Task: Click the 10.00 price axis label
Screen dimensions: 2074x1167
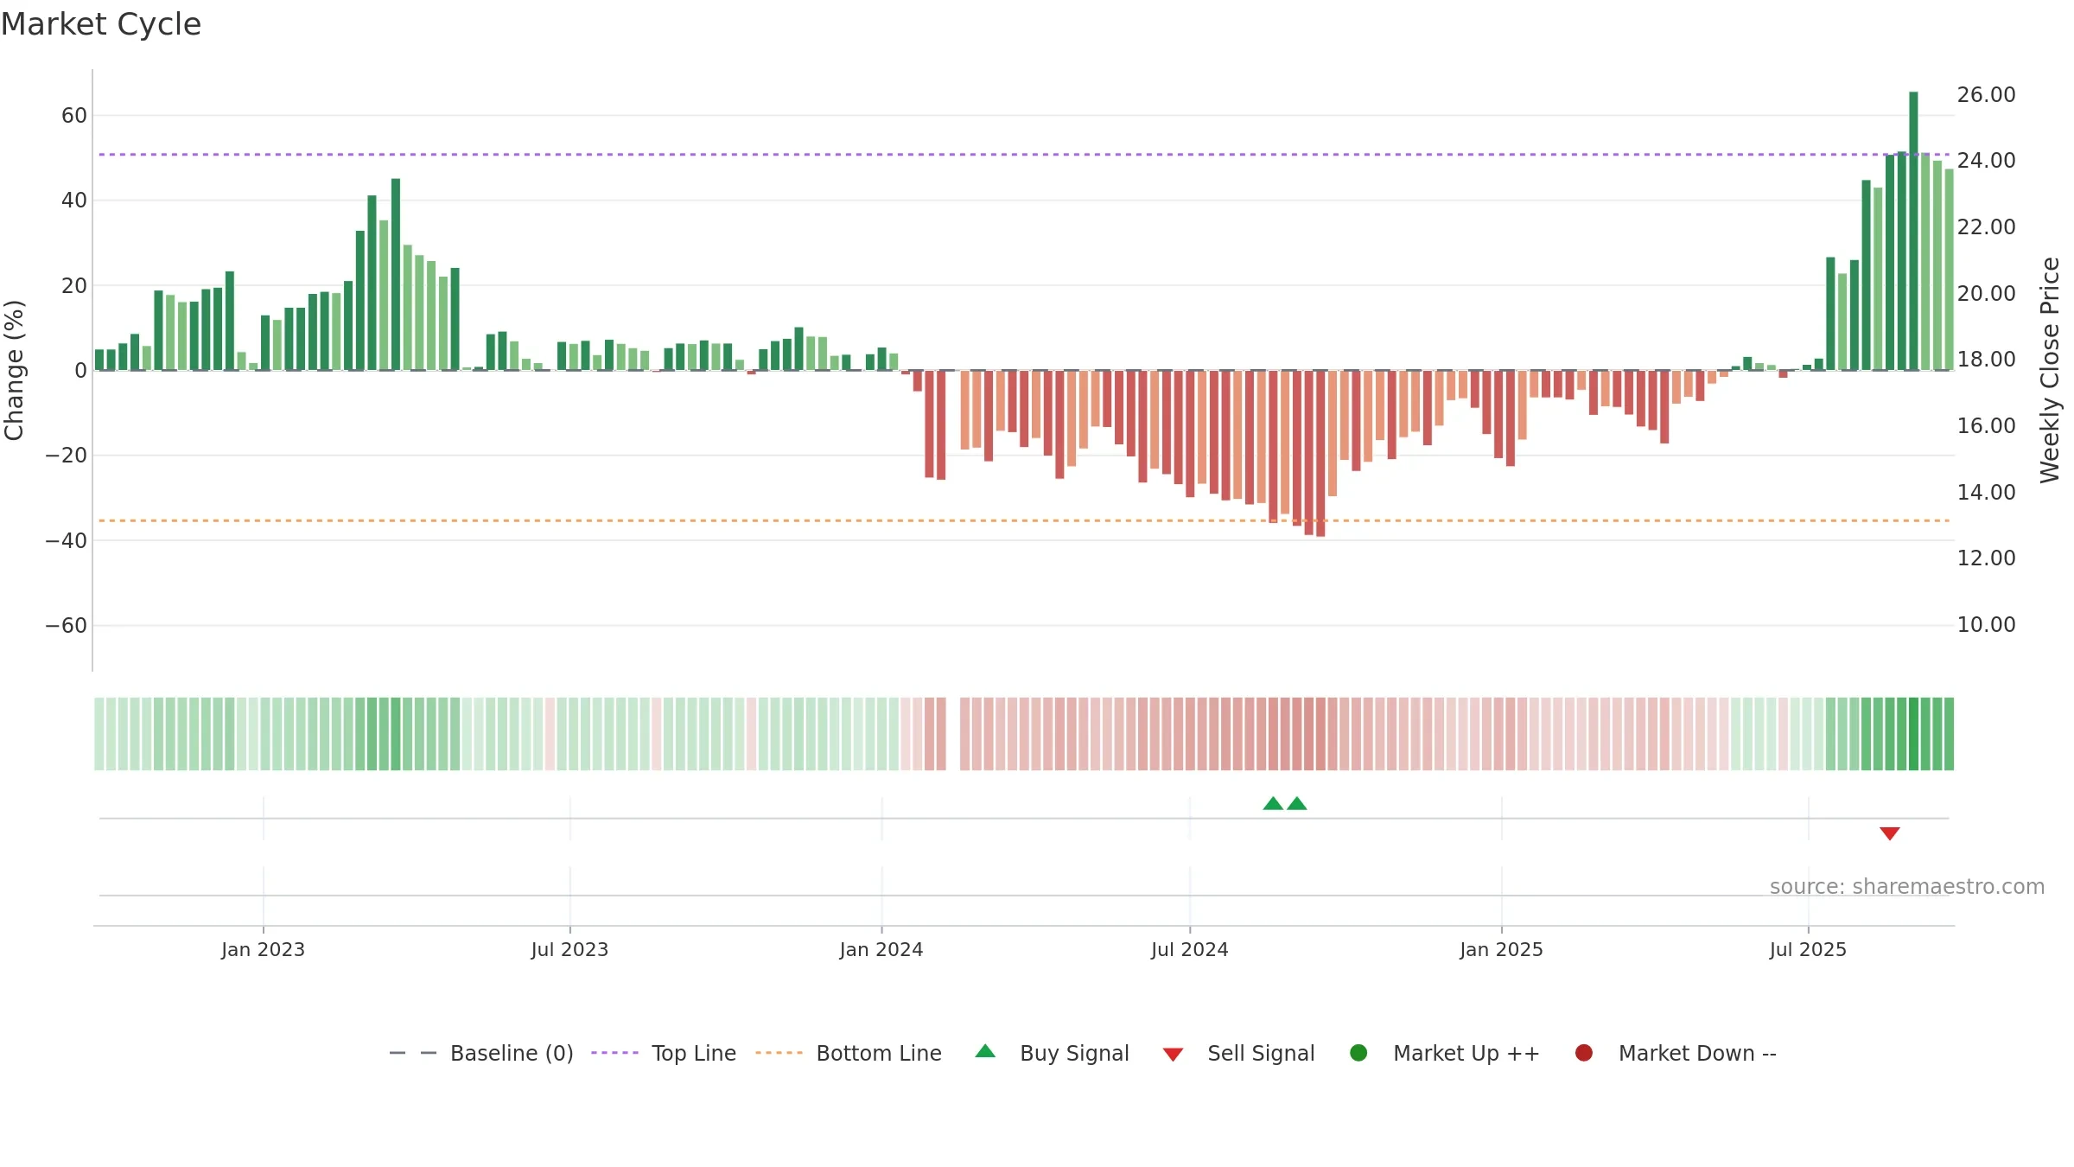Action: coord(1987,624)
